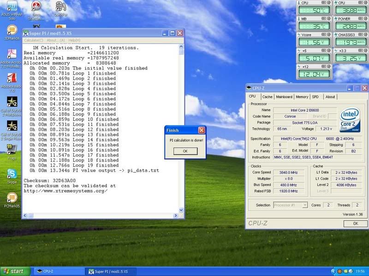Viewport: 369px width, 276px height.
Task: Click round X icon on CHASSIS3 widget
Action: pos(366,34)
